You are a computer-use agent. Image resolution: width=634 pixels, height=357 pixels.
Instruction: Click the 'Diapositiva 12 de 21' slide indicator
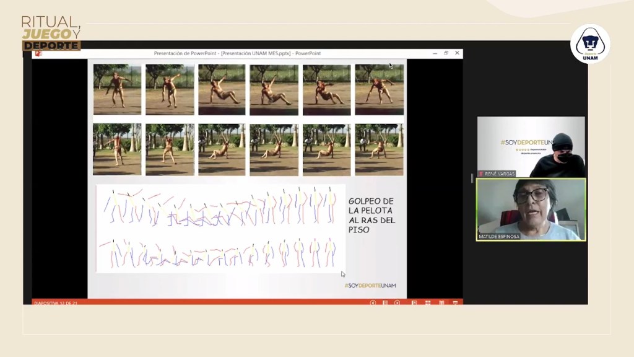56,303
